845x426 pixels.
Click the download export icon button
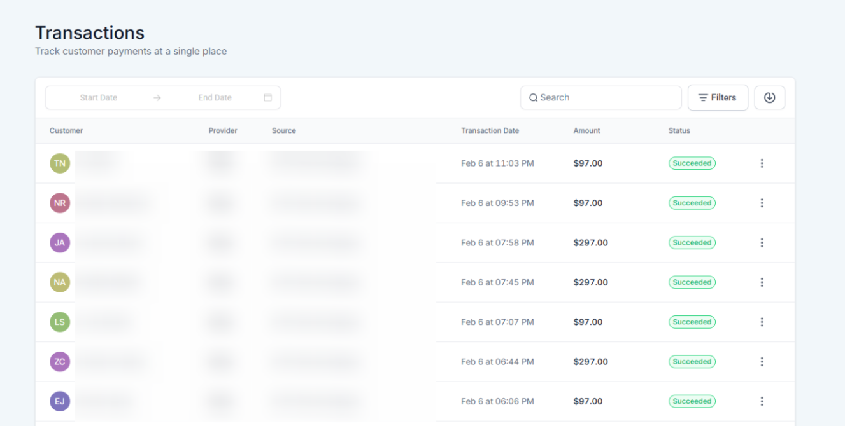[x=769, y=98]
